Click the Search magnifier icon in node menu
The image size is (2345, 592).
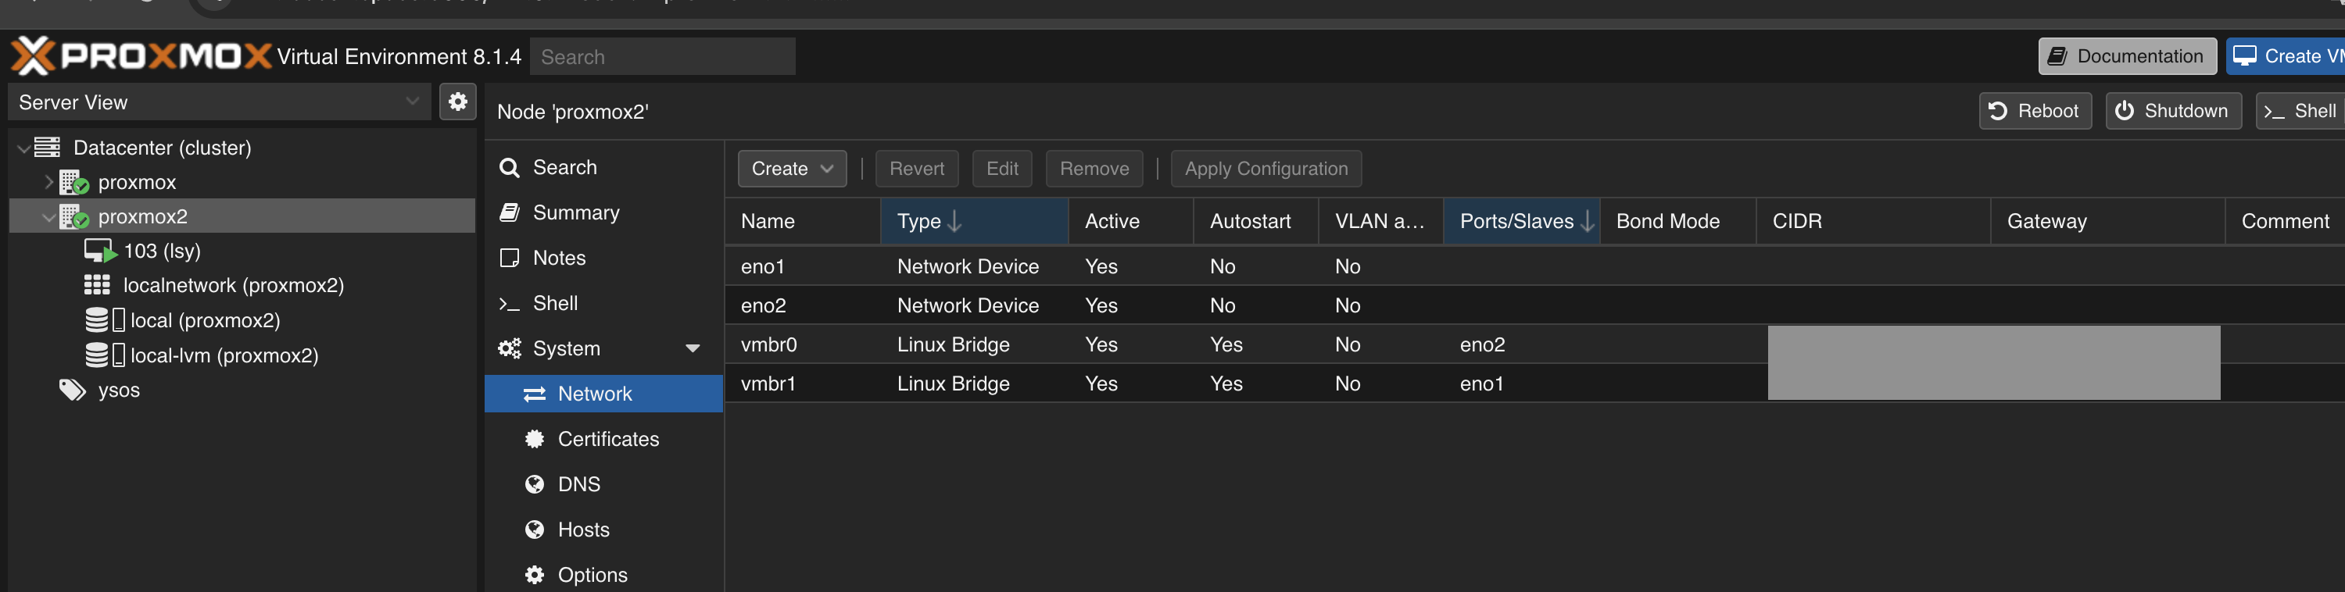pos(510,167)
